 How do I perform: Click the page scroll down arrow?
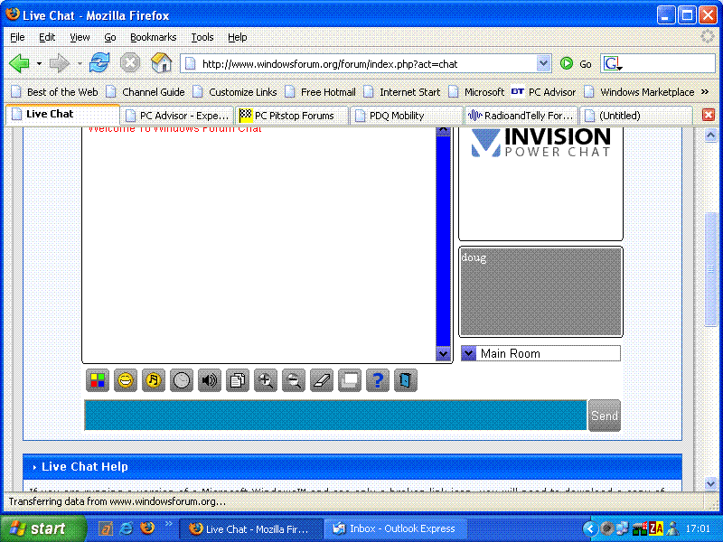click(x=710, y=483)
